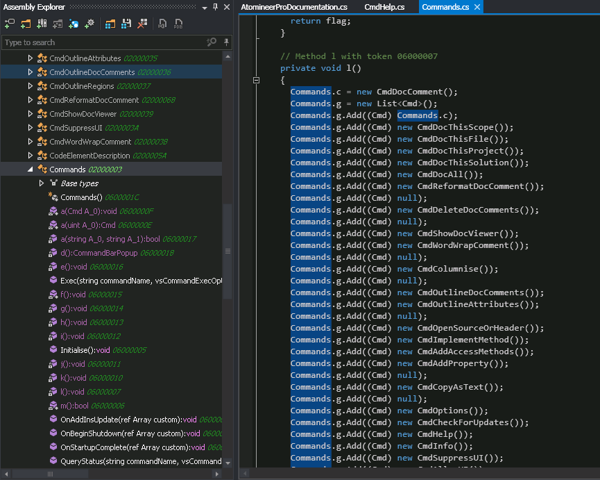Switch to the CmdHelp.cs tab

coord(384,7)
